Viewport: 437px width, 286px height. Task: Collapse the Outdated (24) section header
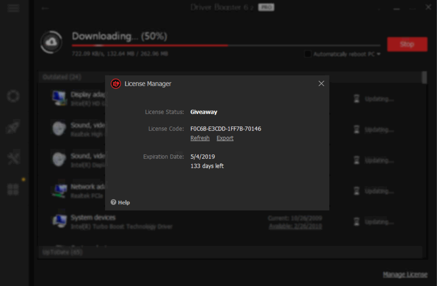pyautogui.click(x=62, y=77)
